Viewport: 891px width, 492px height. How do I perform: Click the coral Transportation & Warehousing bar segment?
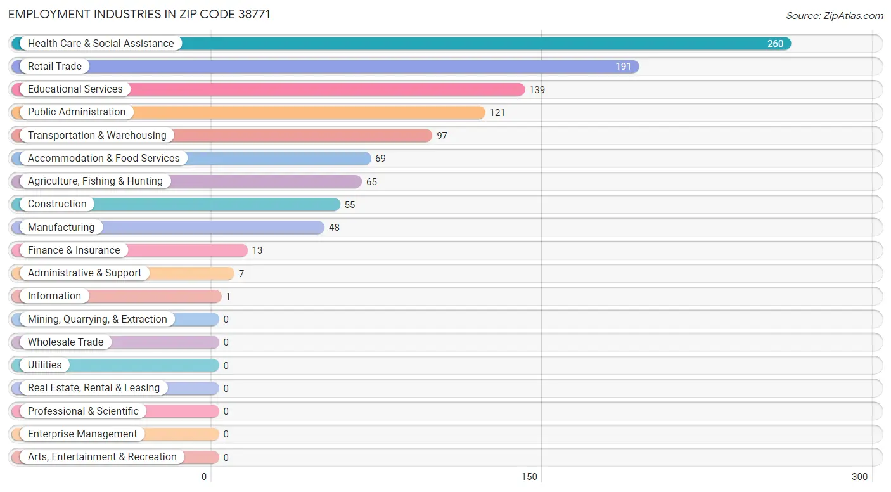(x=222, y=135)
